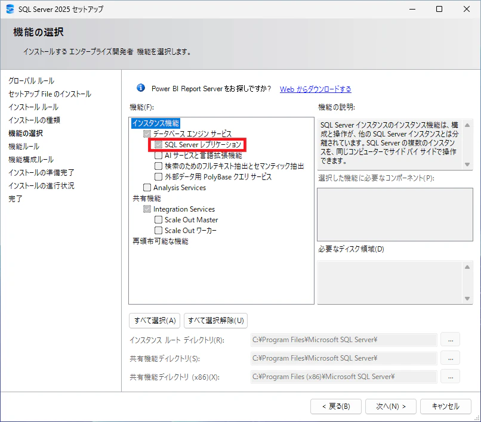Click the blue info icon beside Power BI text
This screenshot has width=481, height=422.
pos(141,88)
